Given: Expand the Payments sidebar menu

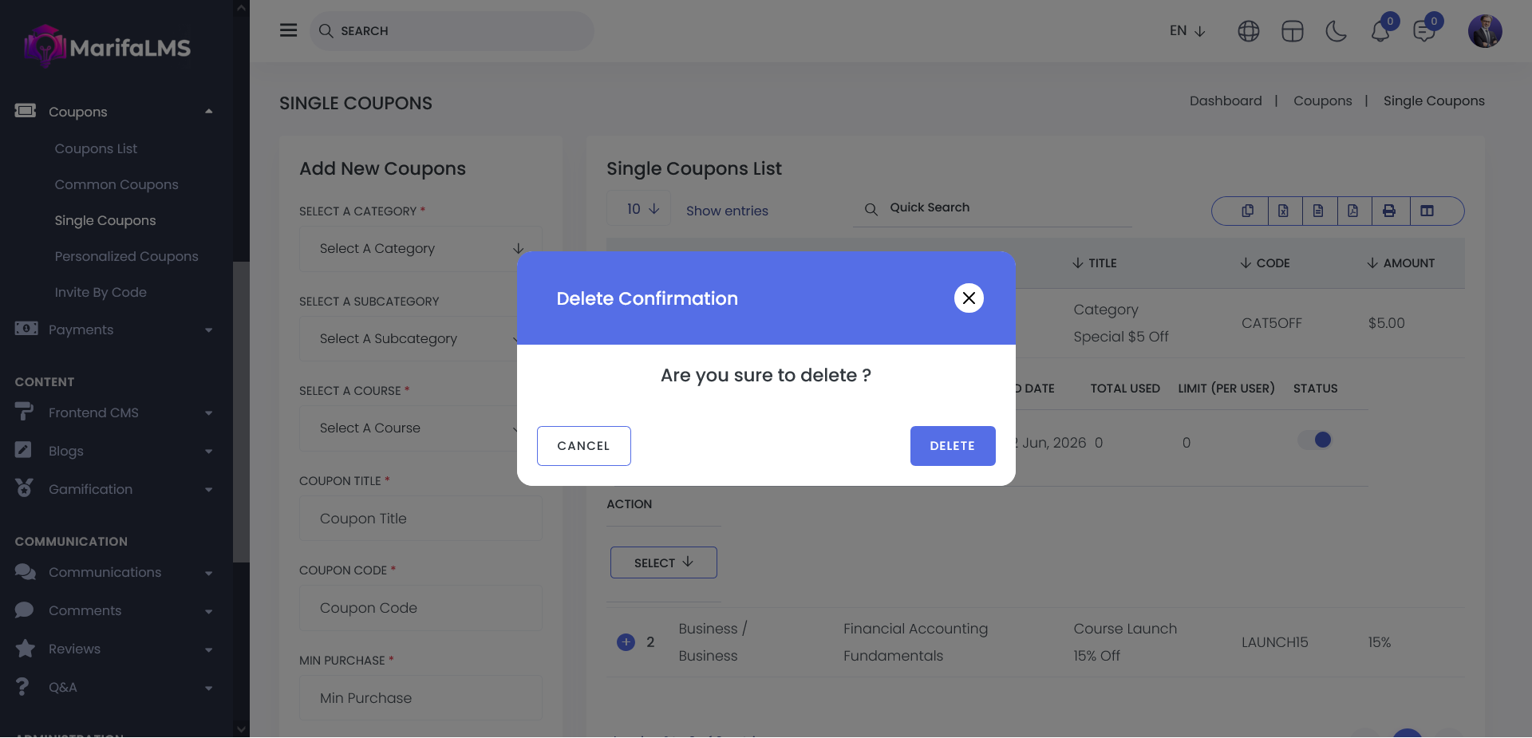Looking at the screenshot, I should [x=113, y=330].
